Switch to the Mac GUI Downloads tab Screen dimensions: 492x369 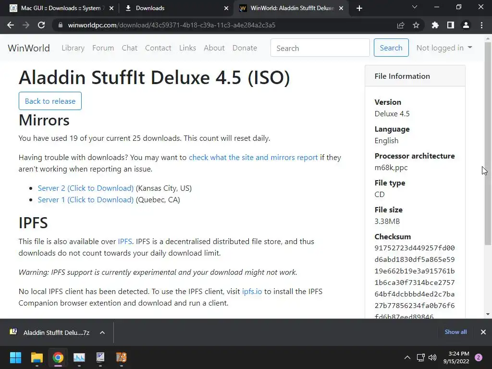tap(61, 8)
